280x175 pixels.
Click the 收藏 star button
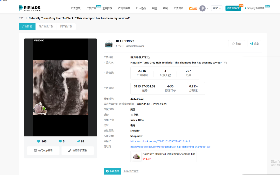[236, 44]
